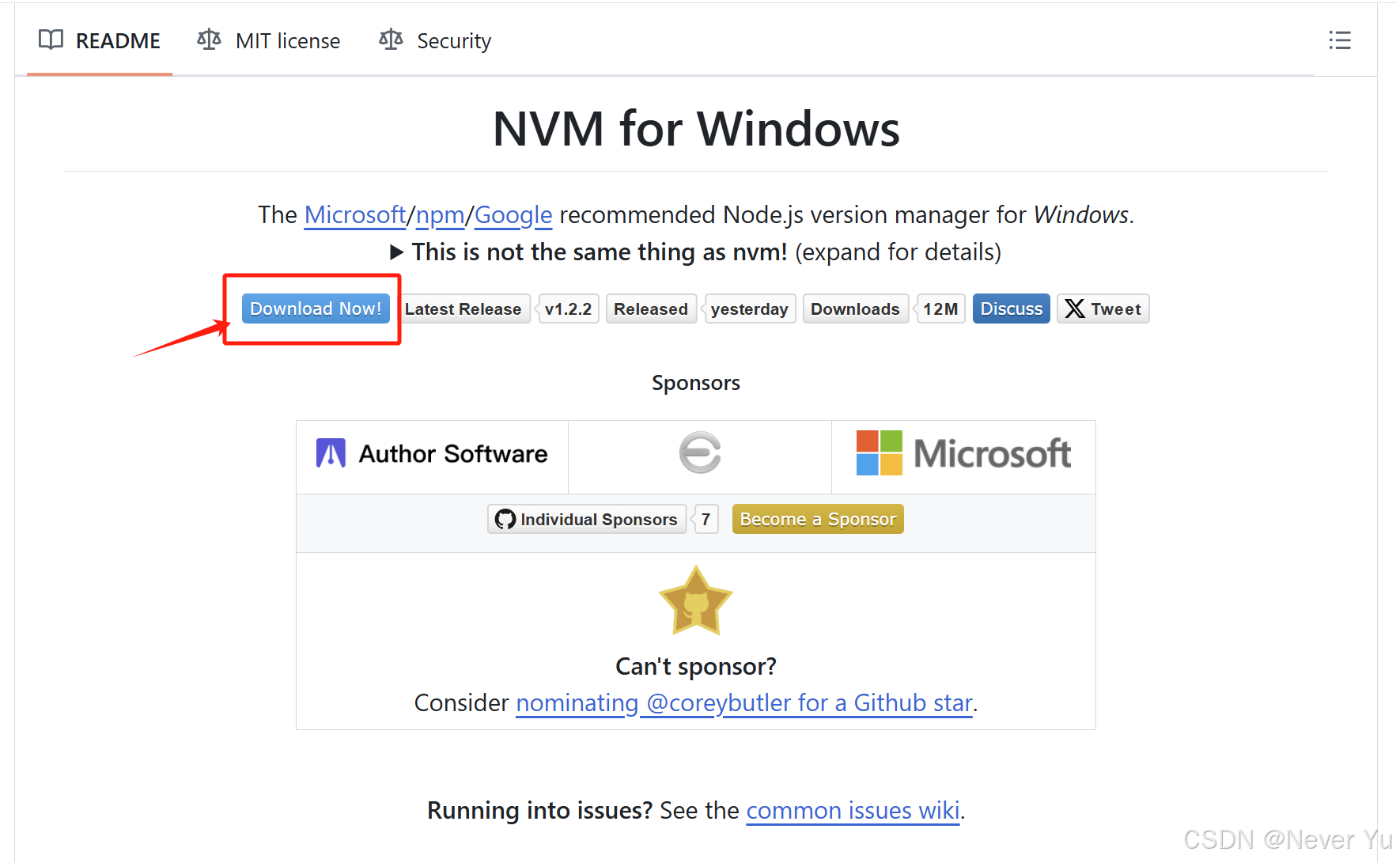
Task: Open the README outline list icon
Action: (1340, 40)
